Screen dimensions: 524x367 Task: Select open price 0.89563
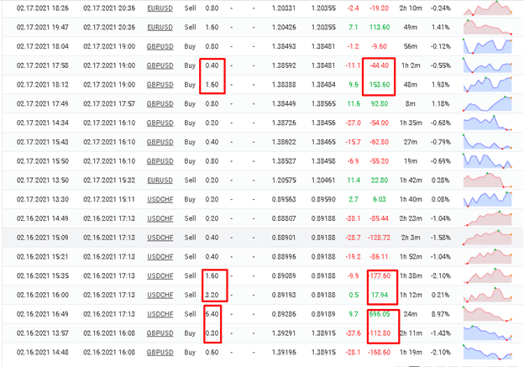pyautogui.click(x=284, y=200)
